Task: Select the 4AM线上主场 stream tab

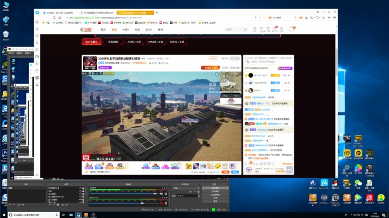Action: [156, 42]
